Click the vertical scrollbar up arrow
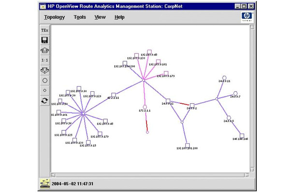 (x=252, y=27)
